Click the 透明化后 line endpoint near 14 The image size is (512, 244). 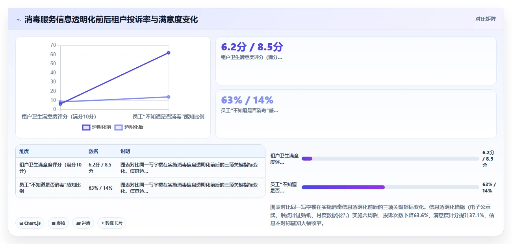click(169, 97)
